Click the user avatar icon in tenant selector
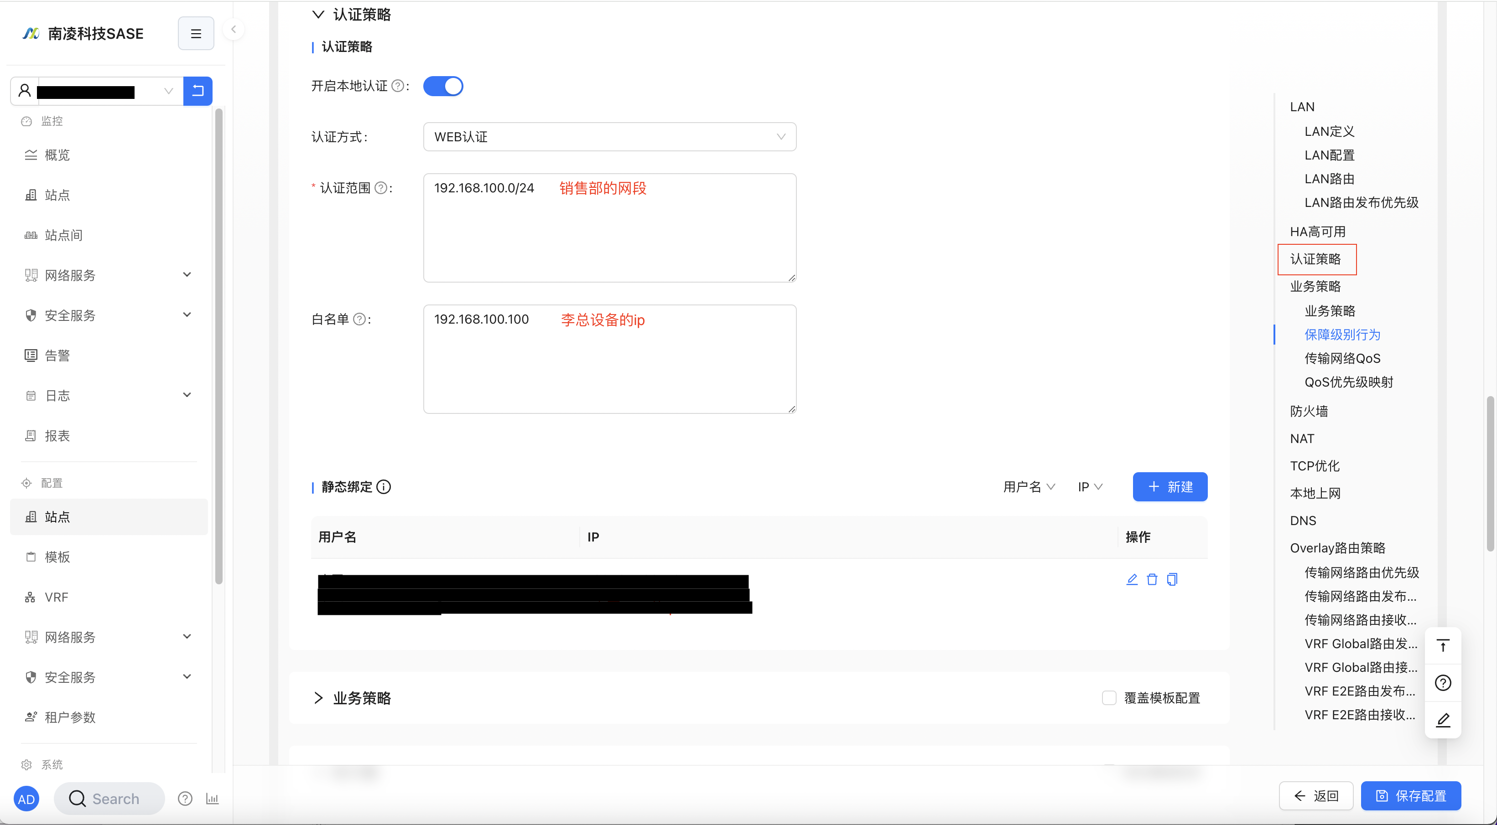Image resolution: width=1497 pixels, height=825 pixels. tap(25, 91)
